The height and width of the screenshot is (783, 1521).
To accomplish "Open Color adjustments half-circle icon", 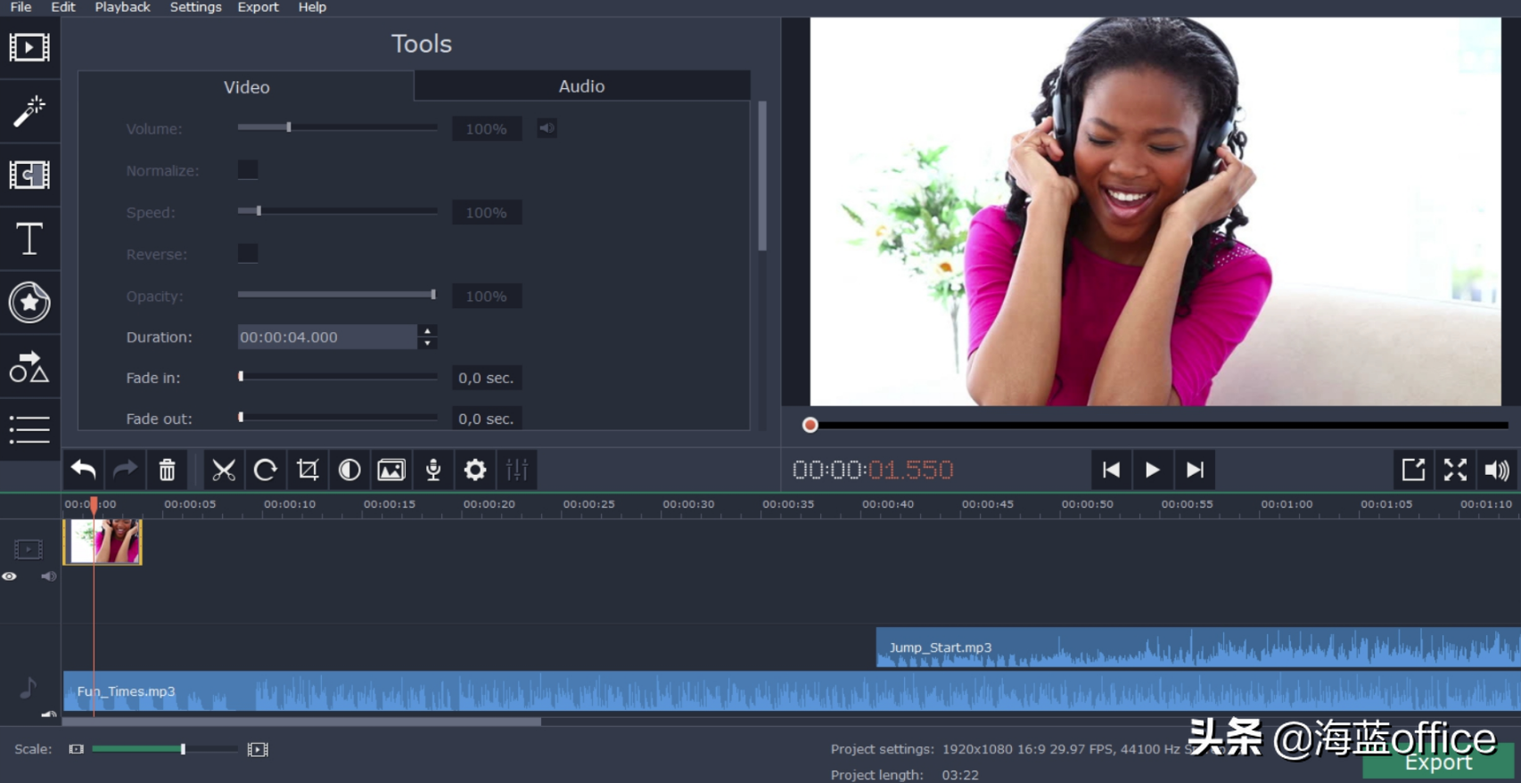I will click(x=349, y=470).
